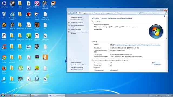173x97 pixels.
Task: Click Изменить параметры link
Action: click(157, 64)
